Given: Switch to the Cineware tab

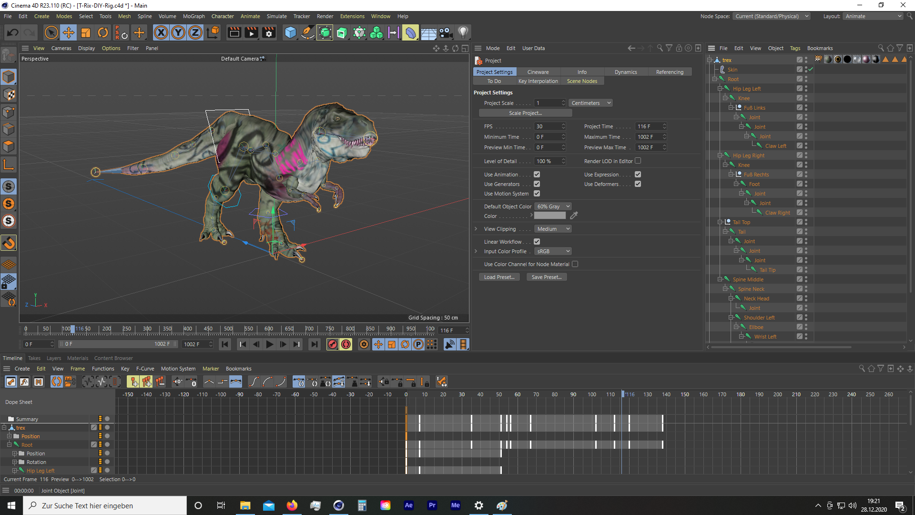Looking at the screenshot, I should pos(538,72).
